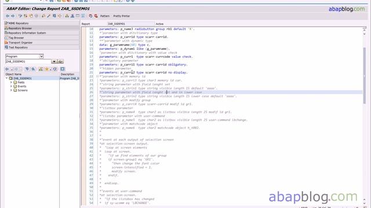Open the Tag Browser

point(42,38)
